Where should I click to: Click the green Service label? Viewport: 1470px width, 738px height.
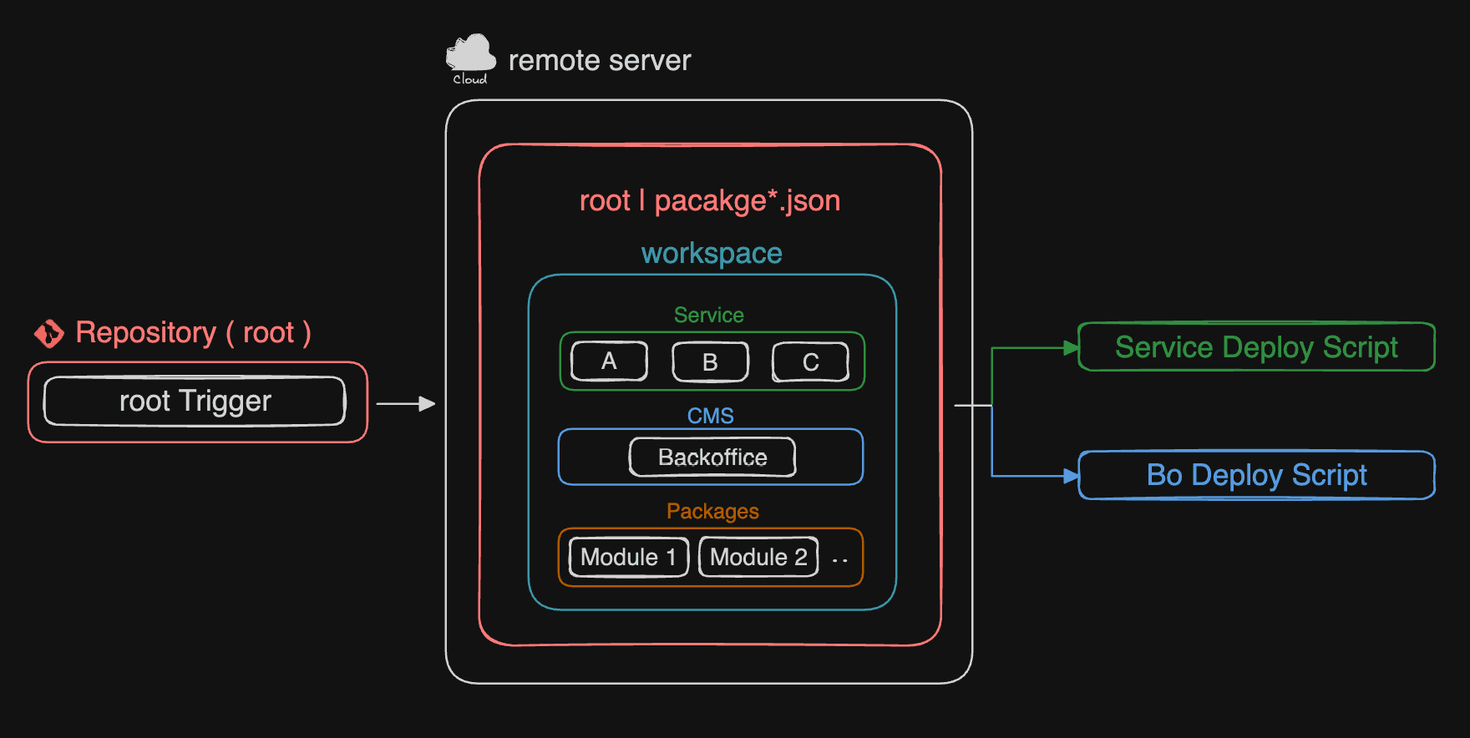[x=708, y=316]
